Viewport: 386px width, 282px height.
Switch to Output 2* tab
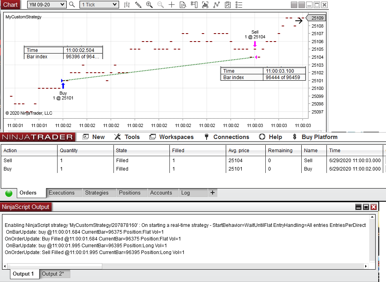tap(55, 274)
